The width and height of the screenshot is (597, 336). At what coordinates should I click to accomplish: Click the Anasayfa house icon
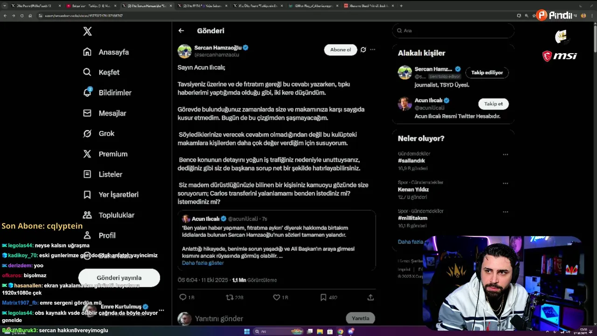tap(87, 52)
